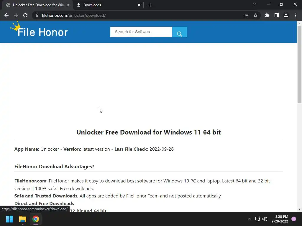Click the App Name: Unlocker text
Screen dimensions: 302x226
tap(37, 149)
